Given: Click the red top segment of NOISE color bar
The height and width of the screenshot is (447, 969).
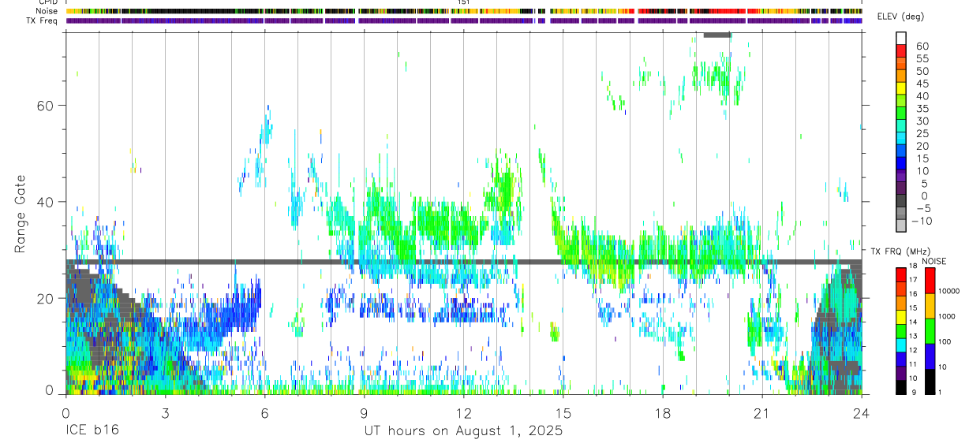Looking at the screenshot, I should [930, 281].
